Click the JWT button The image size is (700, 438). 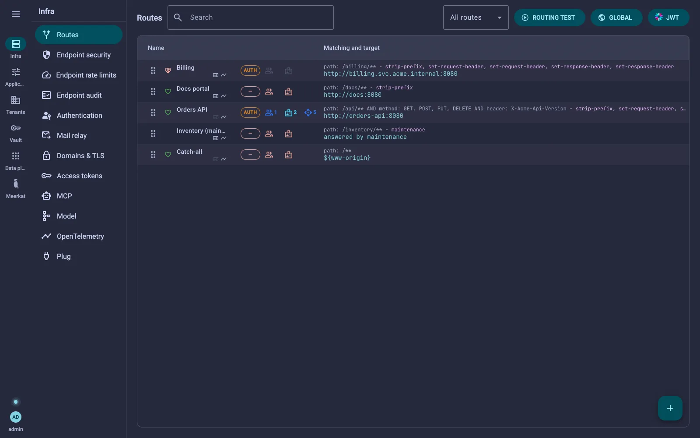click(668, 18)
